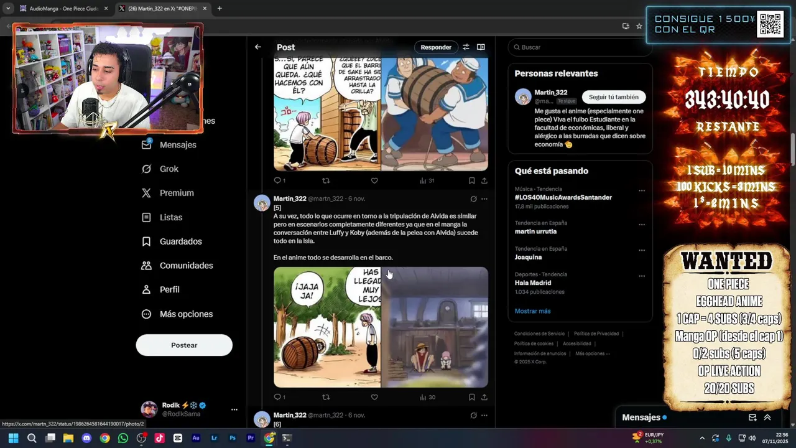Click Grok icon on tweet [5]
Viewport: 796px width, 448px height.
pyautogui.click(x=473, y=199)
